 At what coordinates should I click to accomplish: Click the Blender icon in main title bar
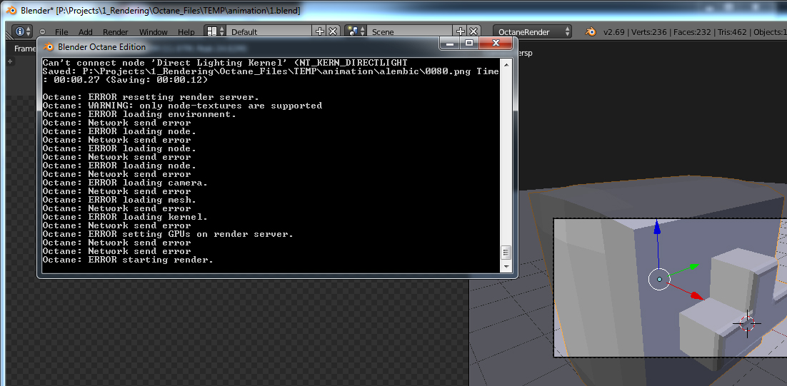[11, 11]
